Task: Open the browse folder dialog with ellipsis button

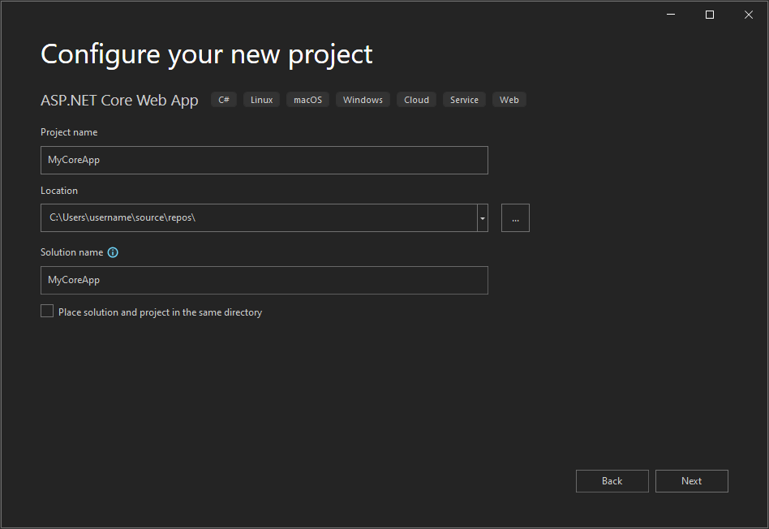Action: (x=515, y=217)
